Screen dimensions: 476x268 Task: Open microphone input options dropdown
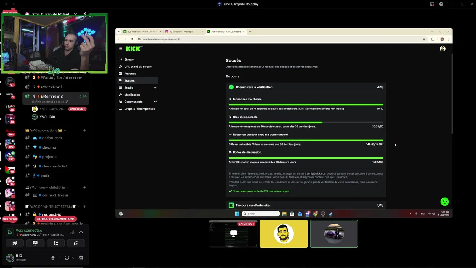(x=59, y=258)
